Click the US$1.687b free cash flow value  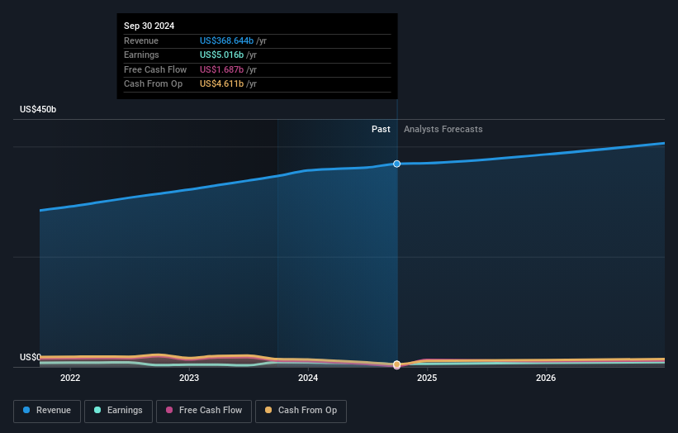222,69
